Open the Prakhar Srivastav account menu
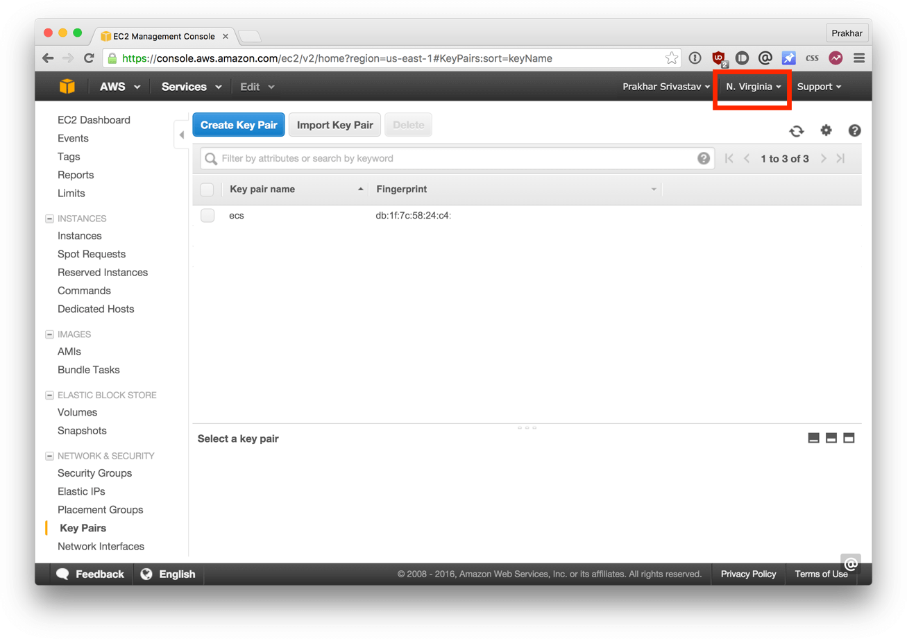This screenshot has height=639, width=907. click(666, 87)
